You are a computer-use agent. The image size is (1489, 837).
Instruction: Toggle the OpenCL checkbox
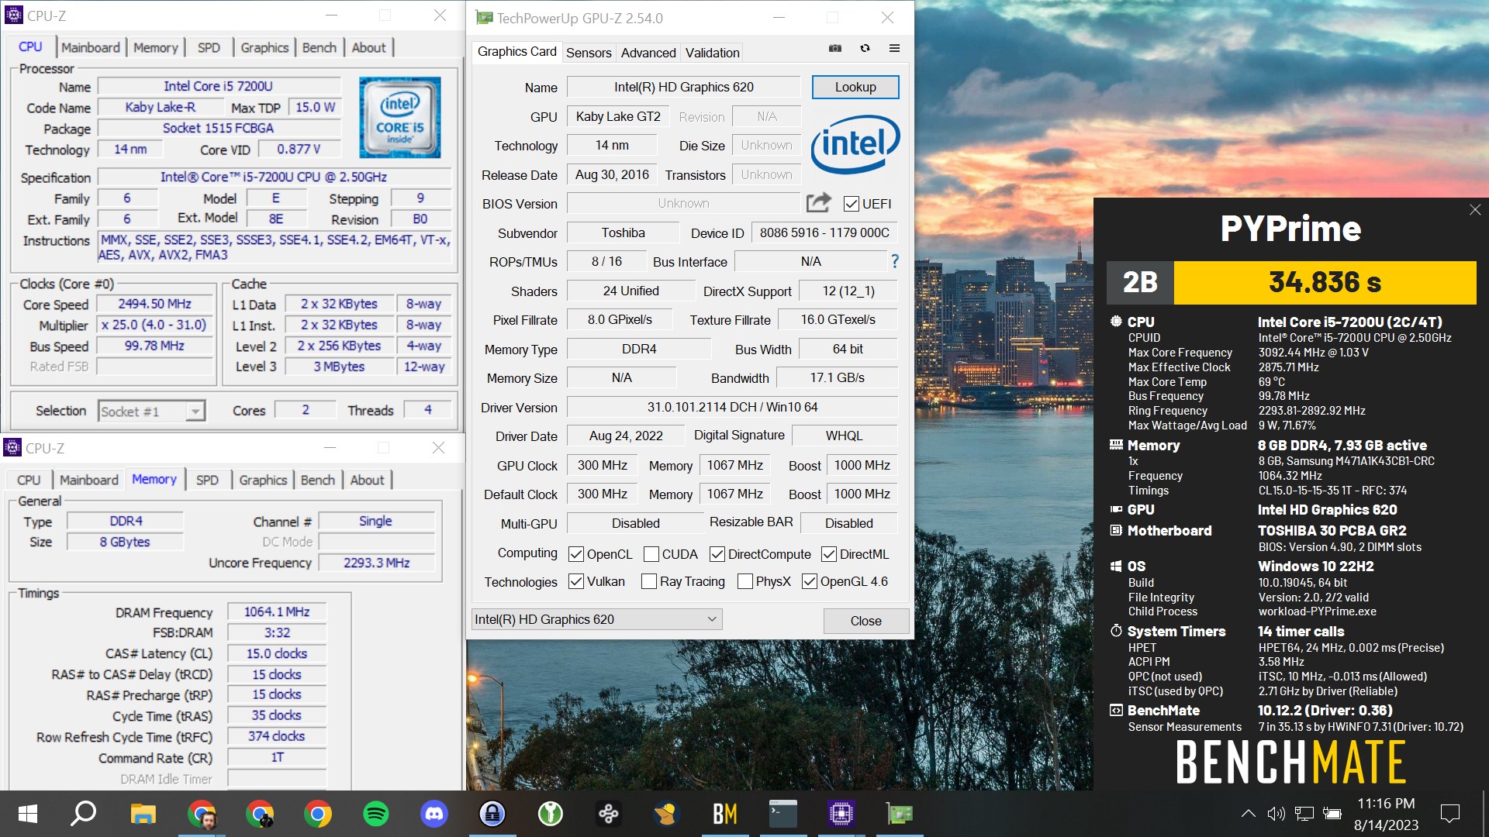pos(576,554)
